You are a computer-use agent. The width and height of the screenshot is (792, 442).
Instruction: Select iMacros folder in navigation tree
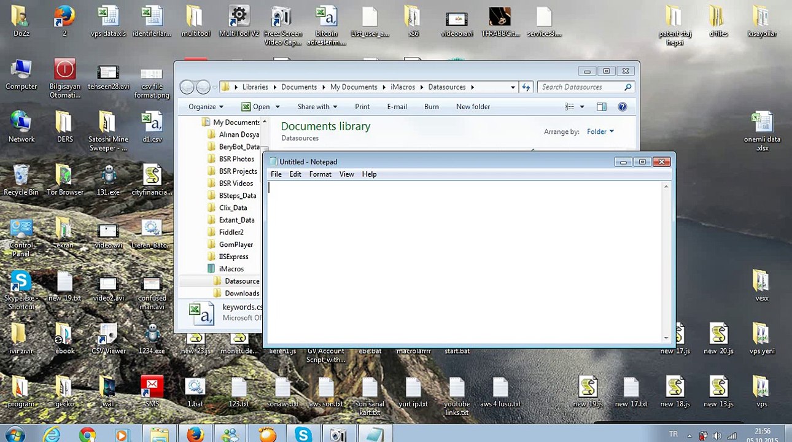(x=231, y=269)
